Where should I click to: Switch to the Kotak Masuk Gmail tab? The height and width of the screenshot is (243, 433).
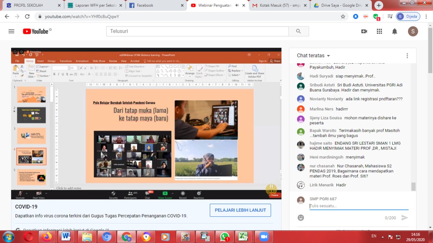pos(279,5)
